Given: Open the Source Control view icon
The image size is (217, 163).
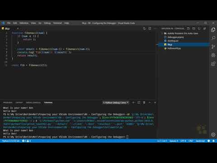Looking at the screenshot, I should pyautogui.click(x=213, y=47).
